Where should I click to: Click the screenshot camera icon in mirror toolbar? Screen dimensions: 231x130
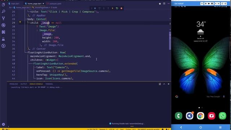pyautogui.click(x=212, y=4)
